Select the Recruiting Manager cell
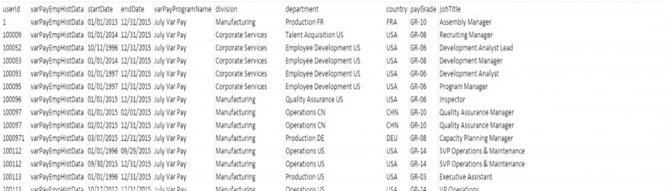The width and height of the screenshot is (665, 191). [466, 35]
